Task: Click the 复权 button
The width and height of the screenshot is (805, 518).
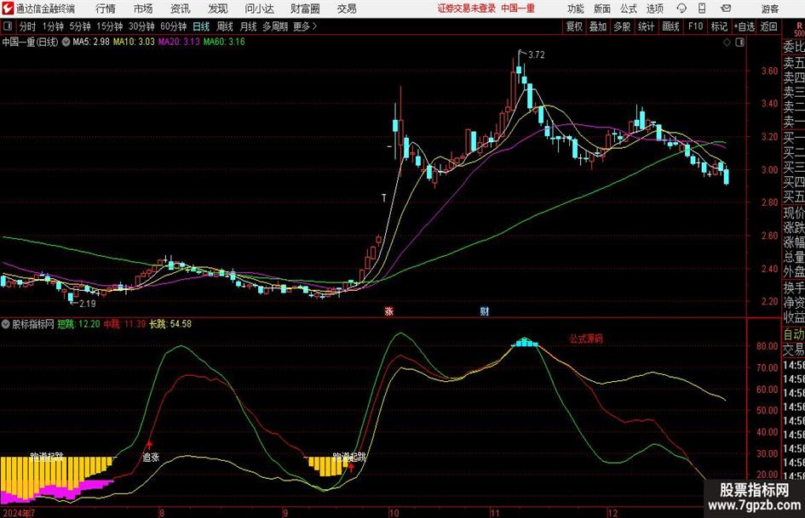Action: pyautogui.click(x=574, y=26)
